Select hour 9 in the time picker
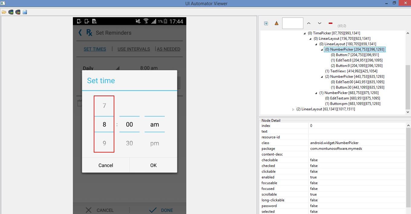411x214 pixels. [x=104, y=143]
